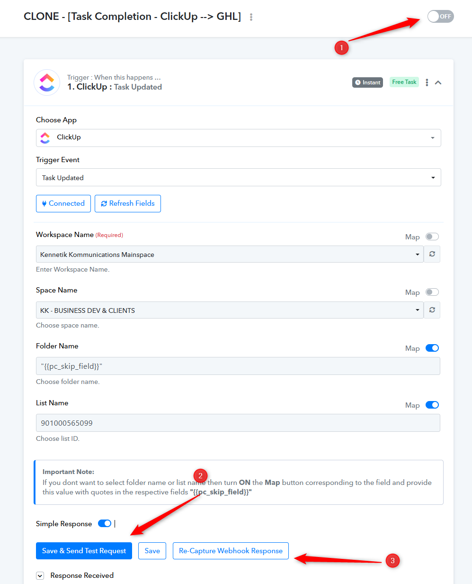Expand the Response Received section
This screenshot has height=584, width=472.
pyautogui.click(x=40, y=575)
